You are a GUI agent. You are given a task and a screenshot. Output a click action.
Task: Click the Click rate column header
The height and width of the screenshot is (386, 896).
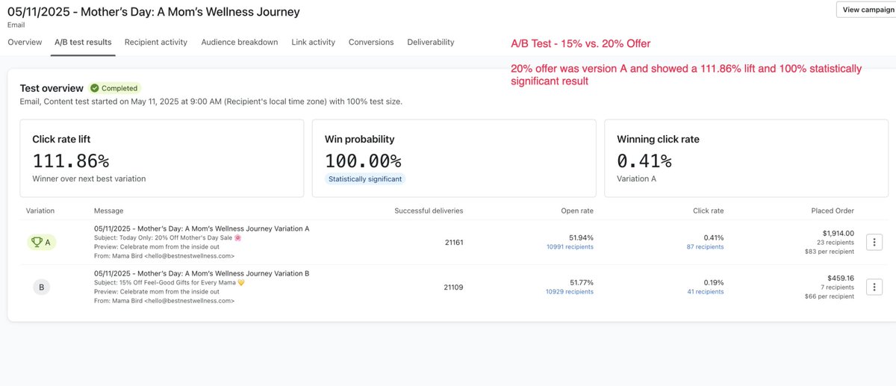[709, 211]
